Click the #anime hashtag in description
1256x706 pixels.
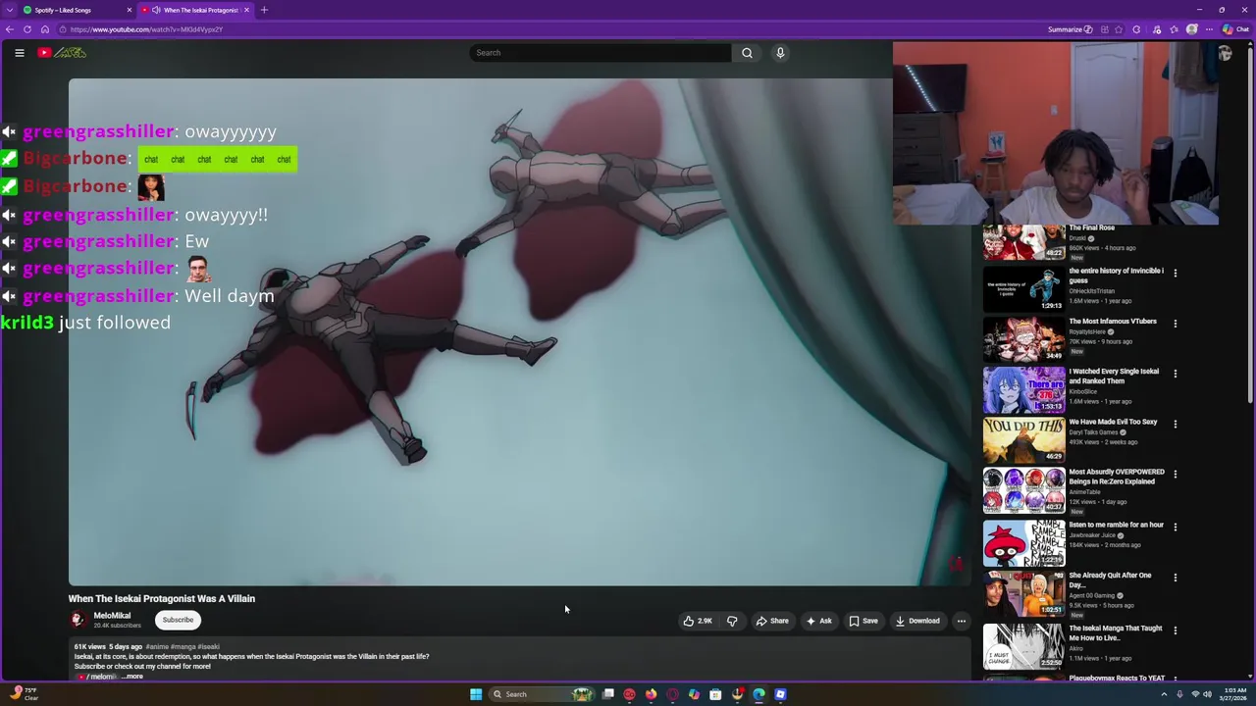pyautogui.click(x=157, y=647)
